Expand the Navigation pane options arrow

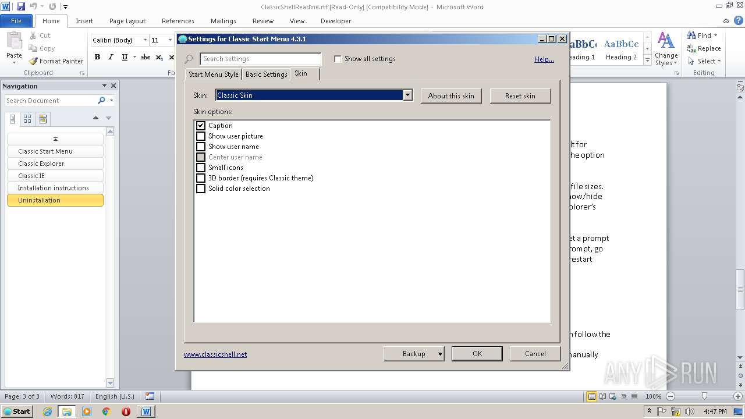point(104,86)
